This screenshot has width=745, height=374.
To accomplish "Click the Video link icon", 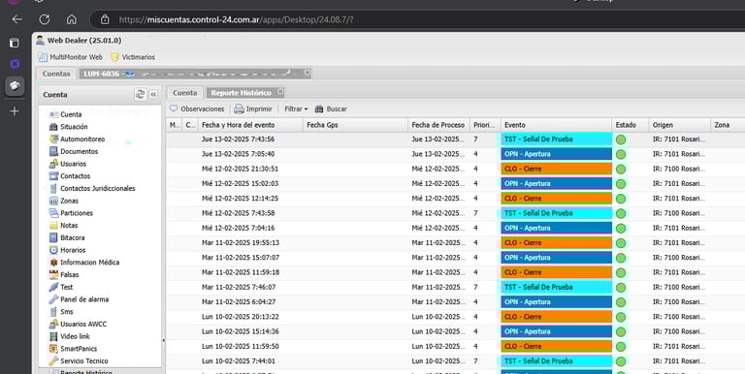I will (53, 336).
